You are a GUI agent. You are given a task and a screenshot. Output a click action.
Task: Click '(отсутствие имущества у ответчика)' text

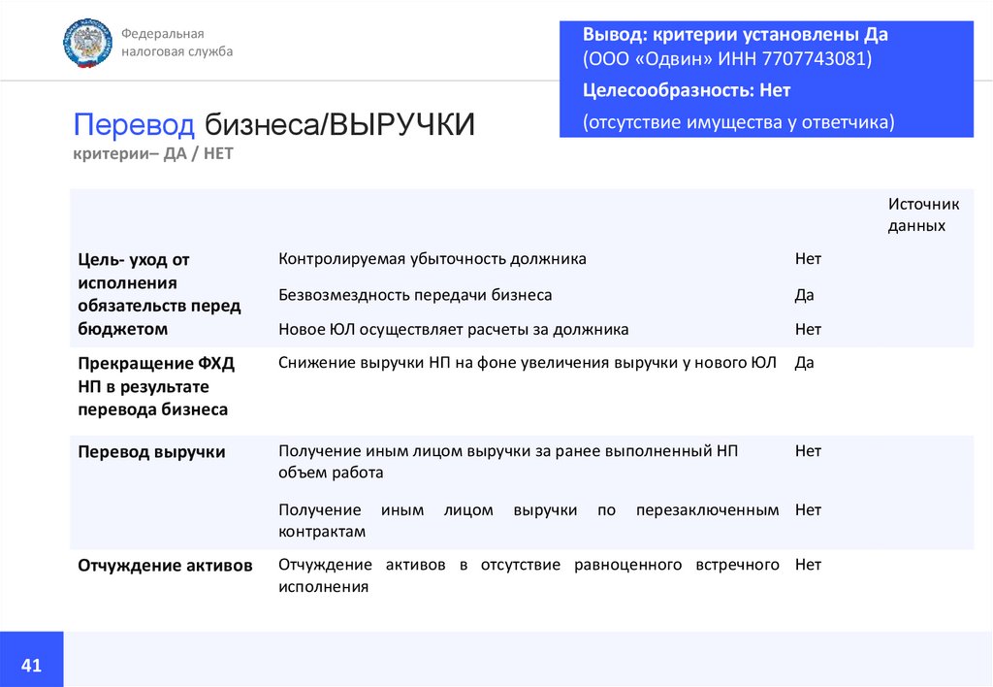pyautogui.click(x=738, y=121)
